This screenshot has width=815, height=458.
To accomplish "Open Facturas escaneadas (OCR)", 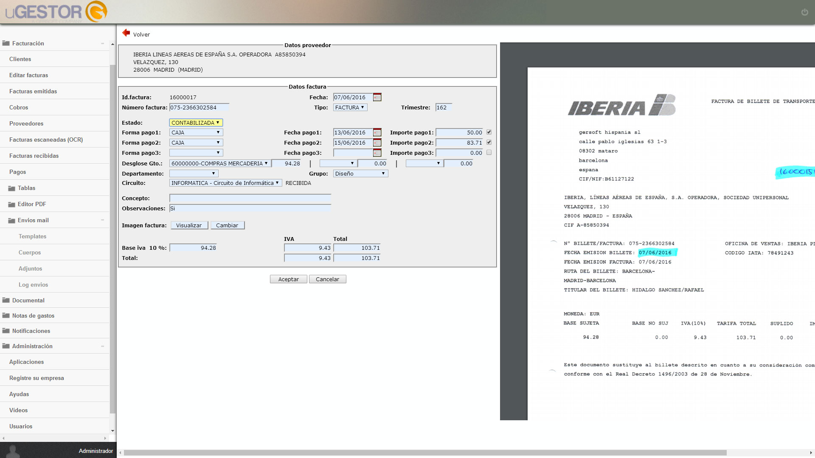I will tap(55, 140).
